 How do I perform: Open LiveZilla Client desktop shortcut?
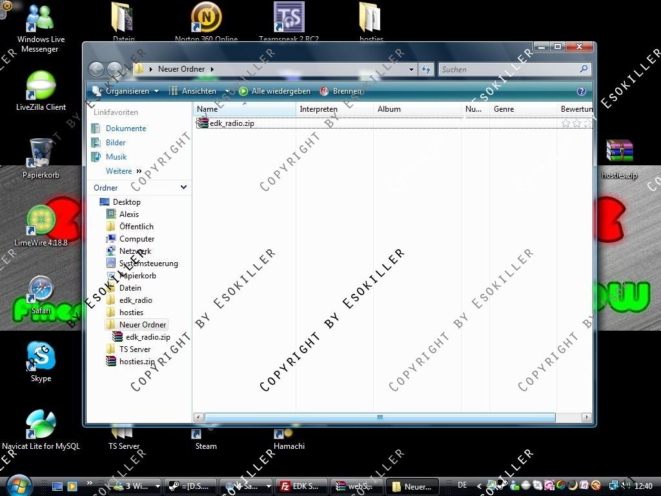[41, 92]
